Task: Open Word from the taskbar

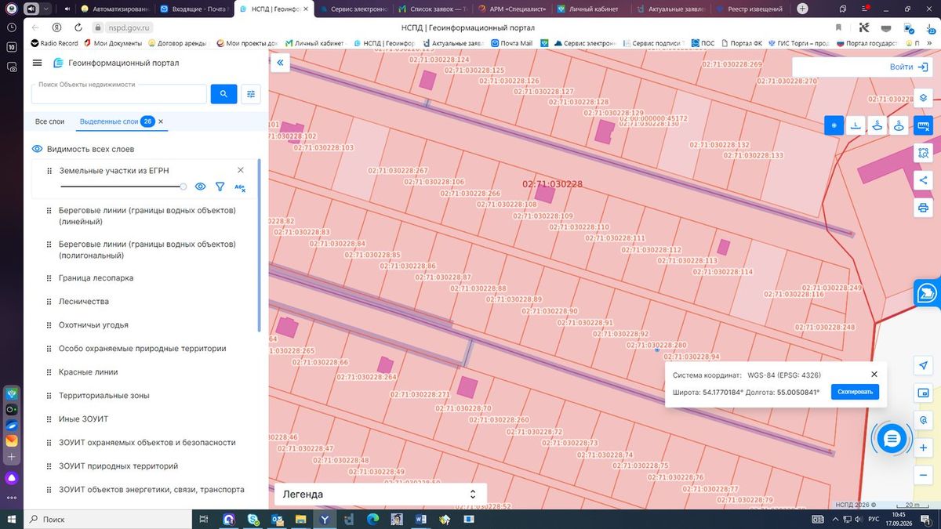Action: [x=420, y=519]
